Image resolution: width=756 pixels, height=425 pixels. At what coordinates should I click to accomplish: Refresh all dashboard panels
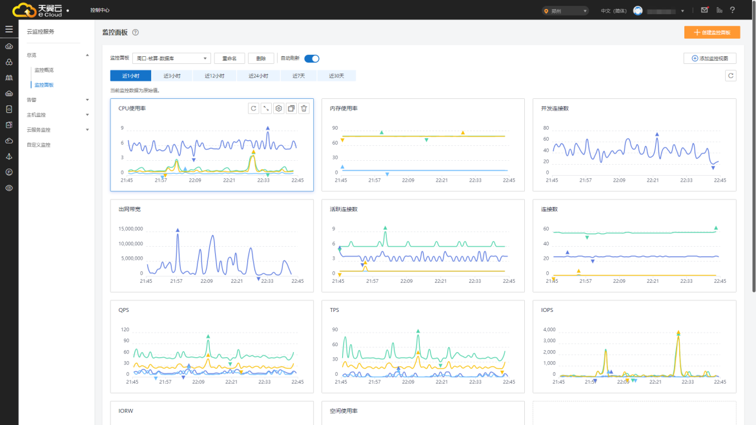pyautogui.click(x=730, y=76)
